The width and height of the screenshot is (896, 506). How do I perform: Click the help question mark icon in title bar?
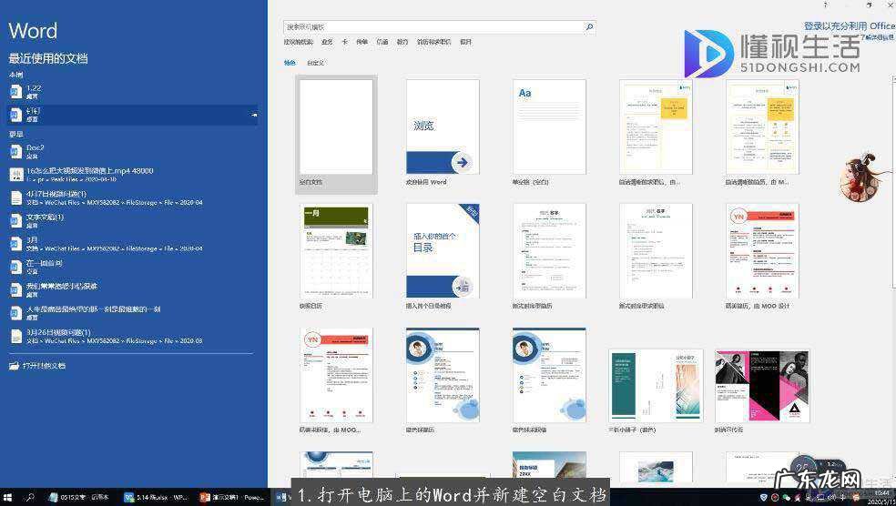pos(825,5)
